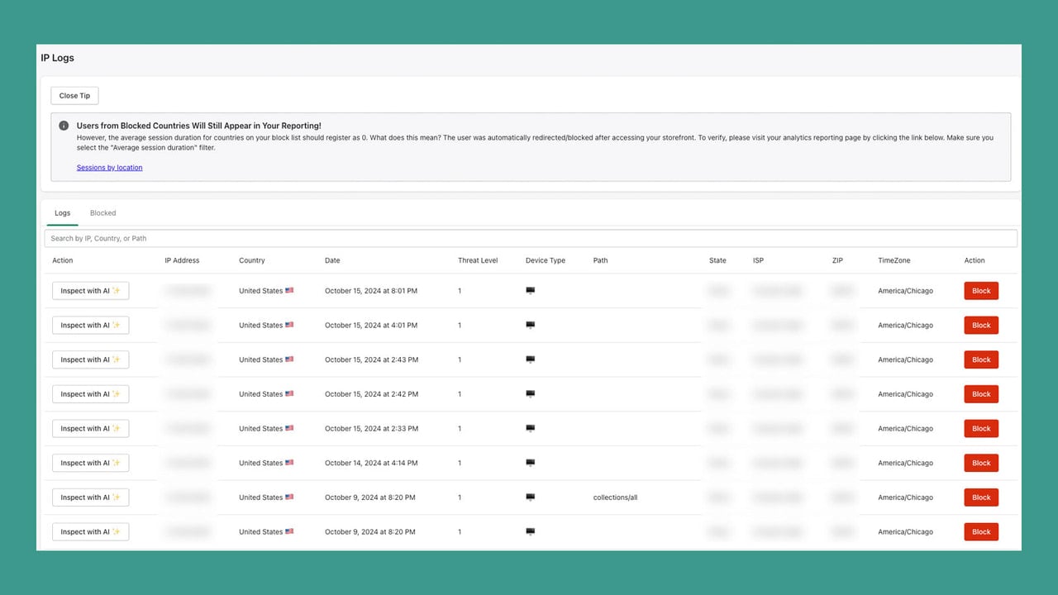This screenshot has height=595, width=1058.
Task: Inspect with AI the October 15 8:01 PM entry
Action: pos(90,291)
